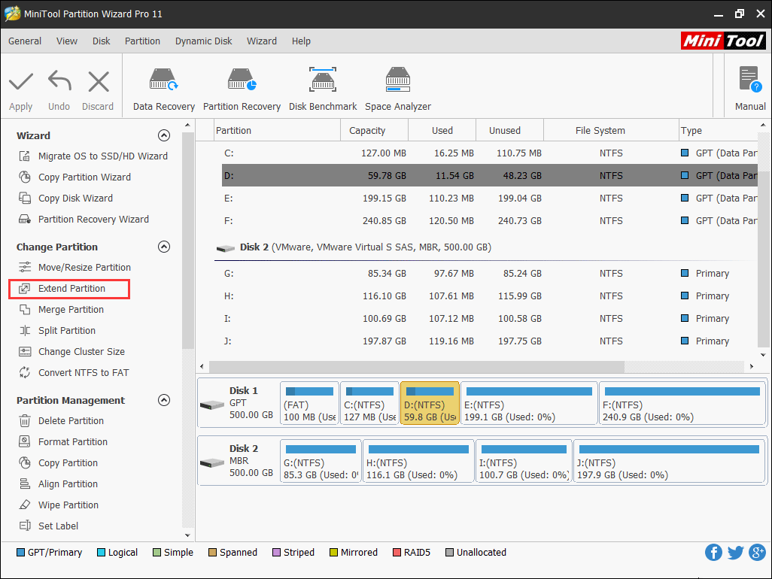Open the View menu
The image size is (772, 579).
(66, 41)
